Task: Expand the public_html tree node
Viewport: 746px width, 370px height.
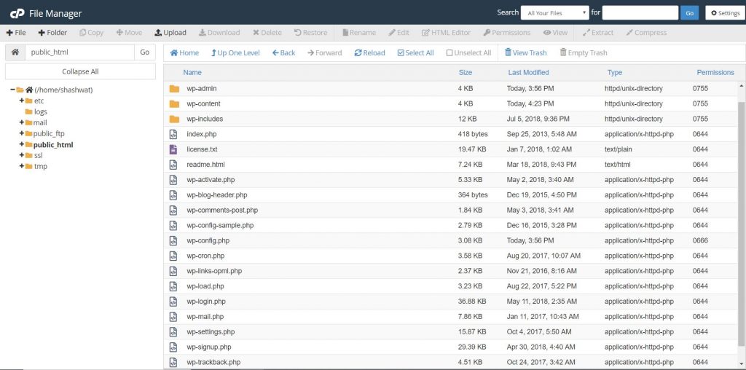Action: tap(21, 144)
